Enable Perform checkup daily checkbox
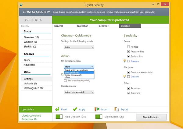The width and height of the screenshot is (183, 129). point(65,80)
